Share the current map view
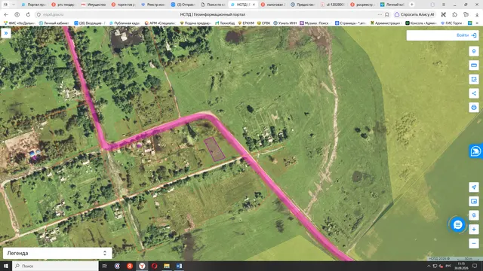Screen dimensions: 483x271 (474, 93)
